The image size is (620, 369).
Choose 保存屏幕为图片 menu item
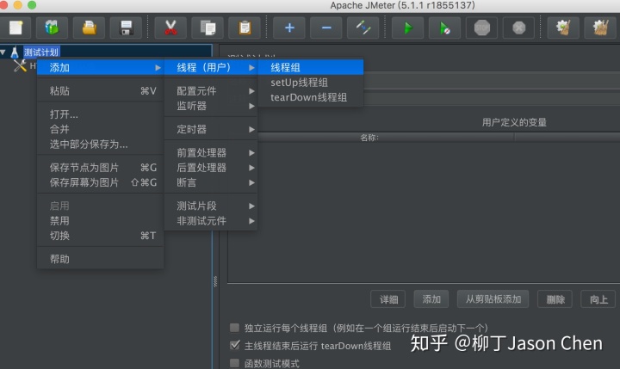[101, 182]
